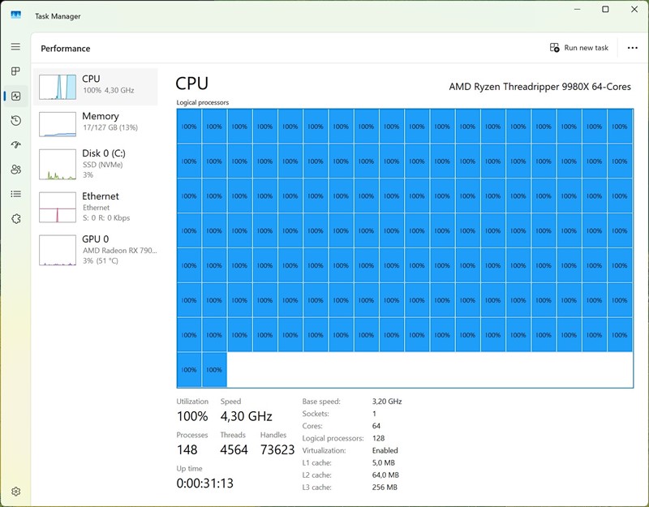Select the GPU 0 performance section
Viewport: 649px width, 507px height.
[x=97, y=247]
